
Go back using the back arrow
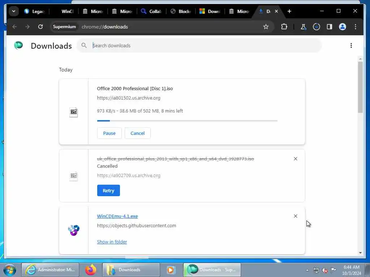tap(14, 27)
